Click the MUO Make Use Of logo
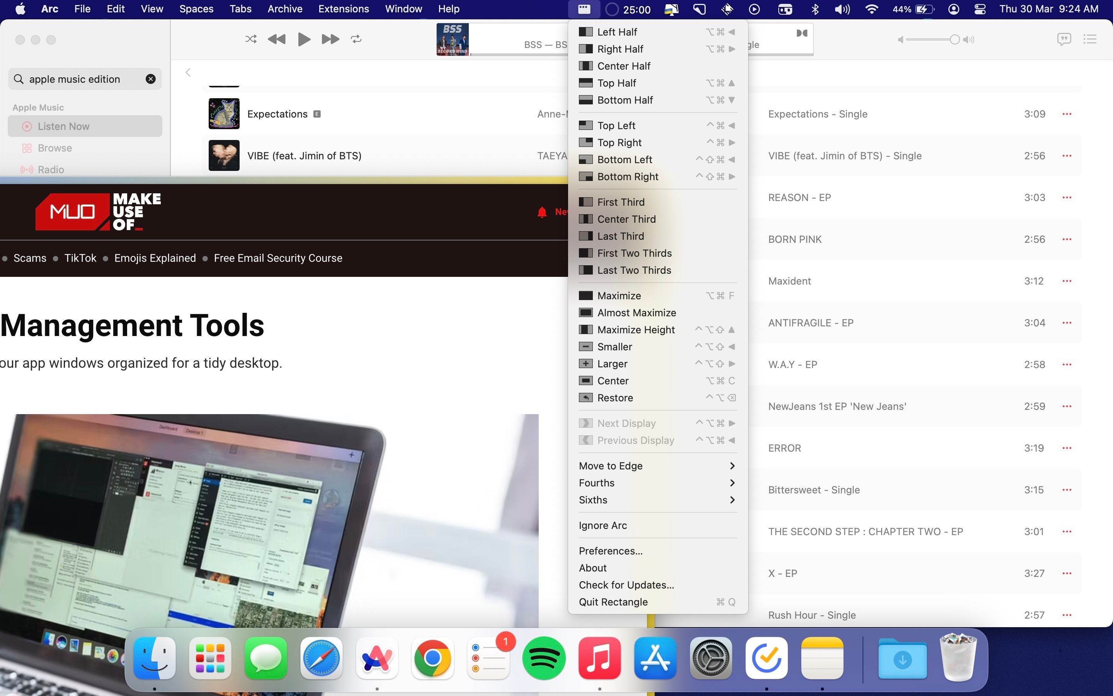Image resolution: width=1113 pixels, height=696 pixels. point(98,212)
